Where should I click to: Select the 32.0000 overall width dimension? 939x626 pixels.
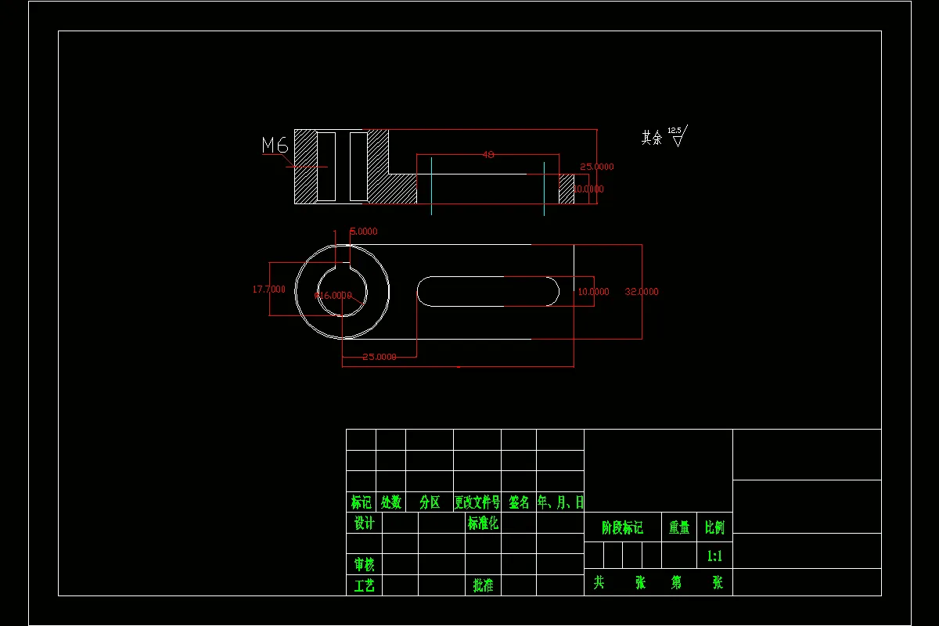tap(642, 292)
